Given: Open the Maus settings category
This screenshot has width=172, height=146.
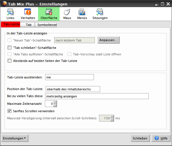Looking at the screenshot, I should [x=67, y=14].
